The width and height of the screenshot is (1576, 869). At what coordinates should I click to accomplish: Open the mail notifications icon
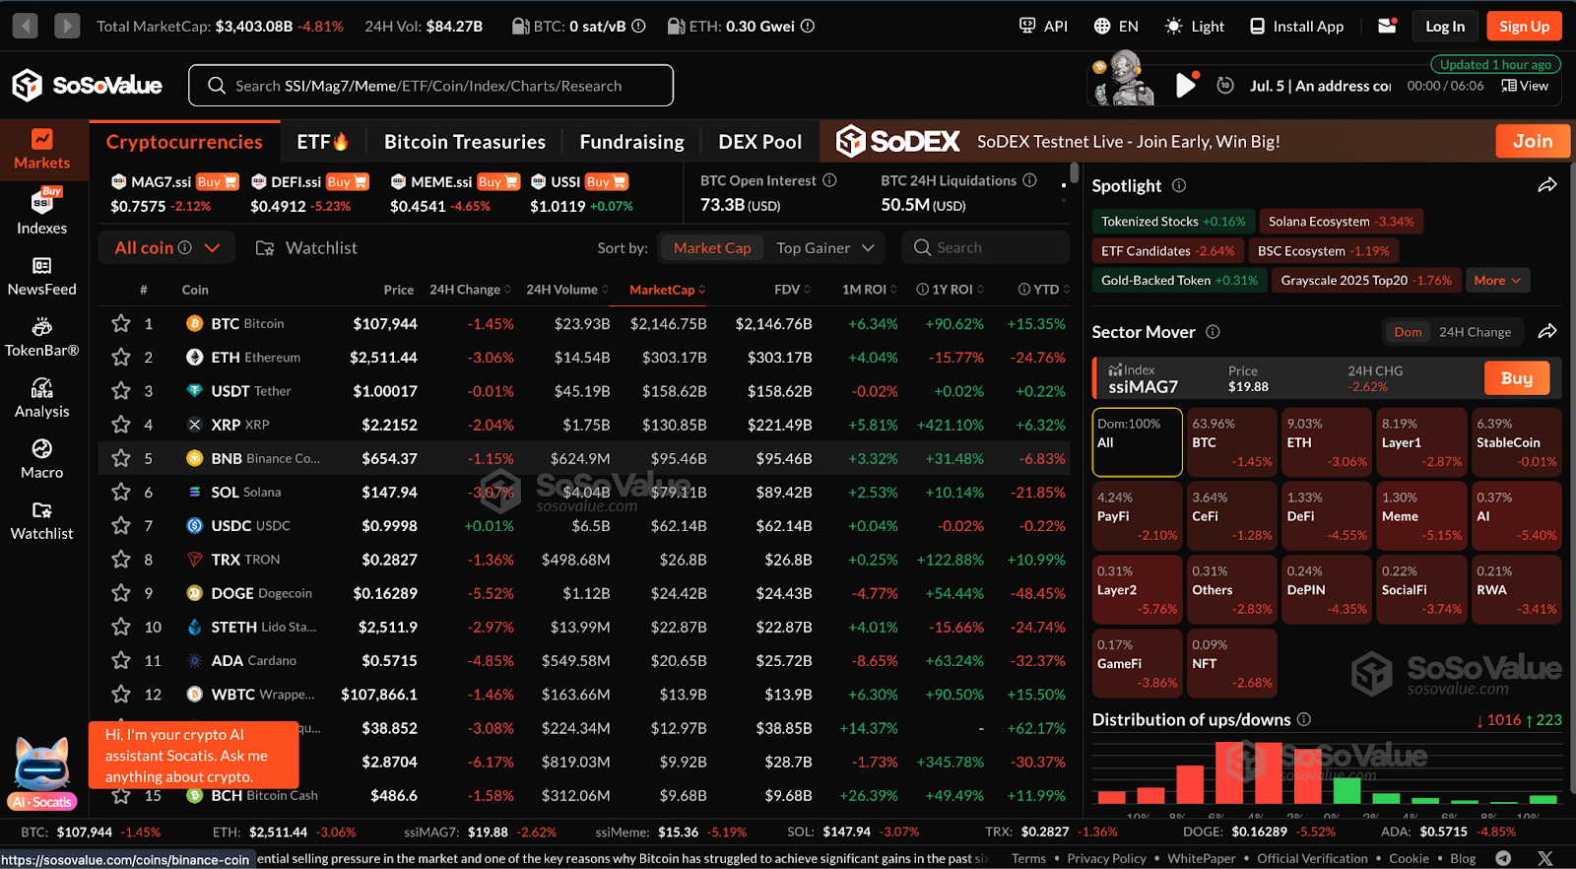[x=1387, y=26]
